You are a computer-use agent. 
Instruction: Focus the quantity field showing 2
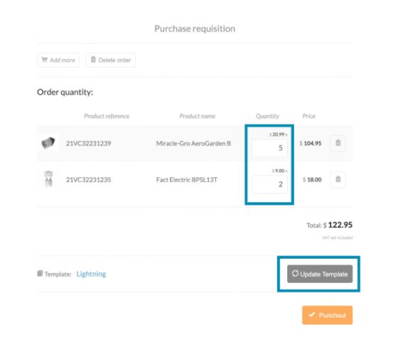[269, 184]
